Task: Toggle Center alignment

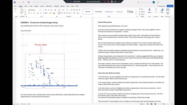Action: click(62, 13)
